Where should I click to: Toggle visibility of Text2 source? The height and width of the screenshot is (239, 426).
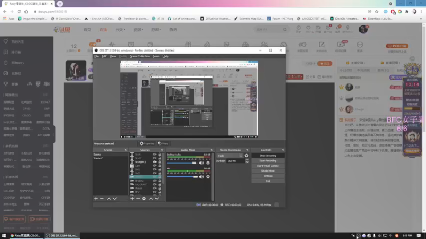[154, 158]
